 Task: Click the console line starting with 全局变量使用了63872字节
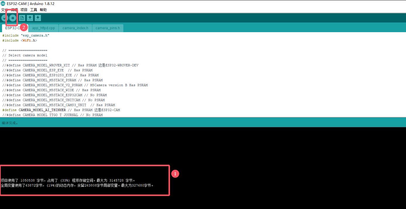77,185
